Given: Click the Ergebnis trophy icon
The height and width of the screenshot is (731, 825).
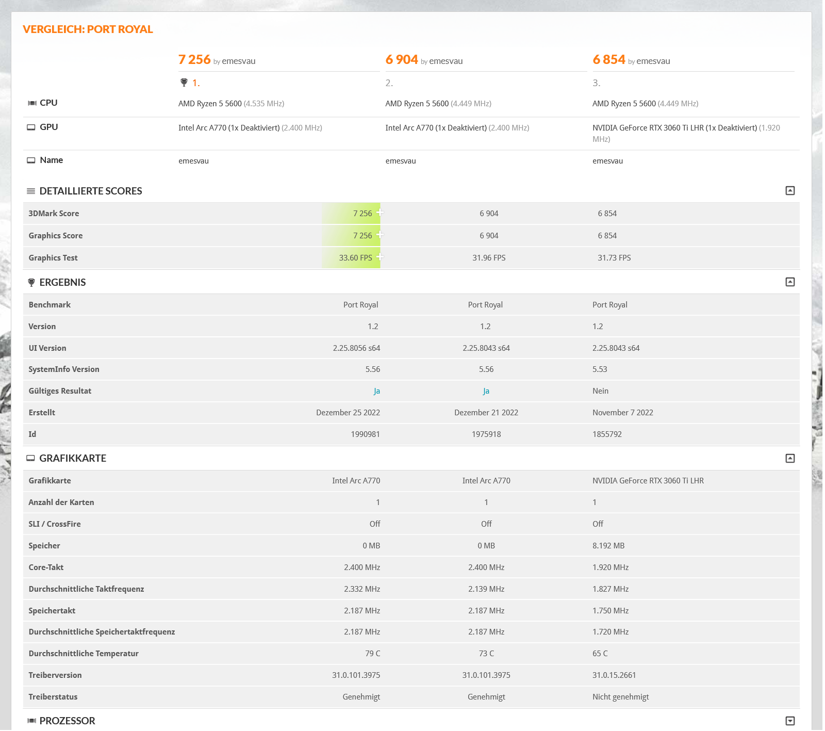Looking at the screenshot, I should tap(31, 283).
